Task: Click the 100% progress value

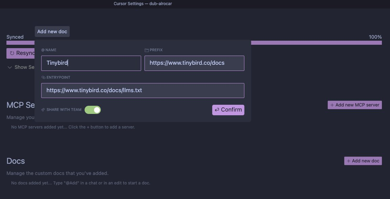Action: (375, 37)
